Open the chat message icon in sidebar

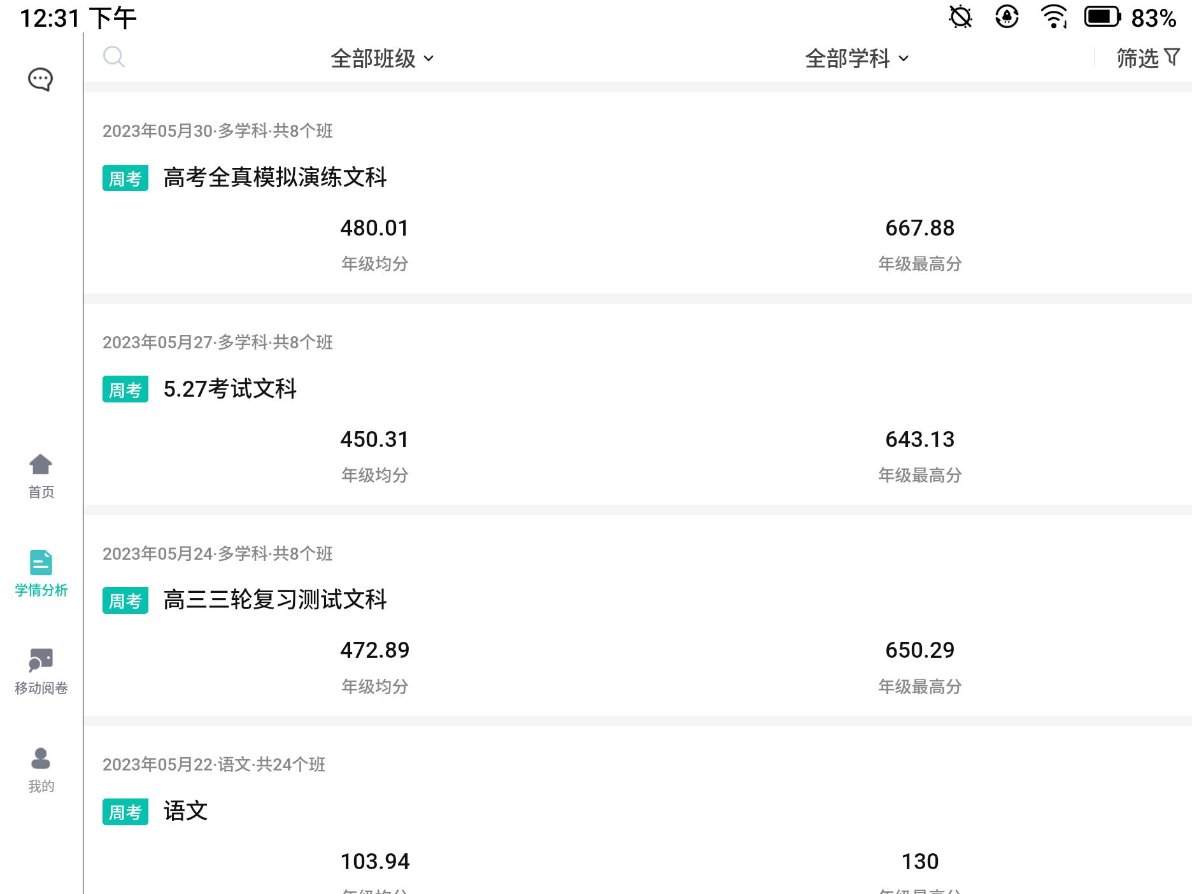pyautogui.click(x=40, y=78)
